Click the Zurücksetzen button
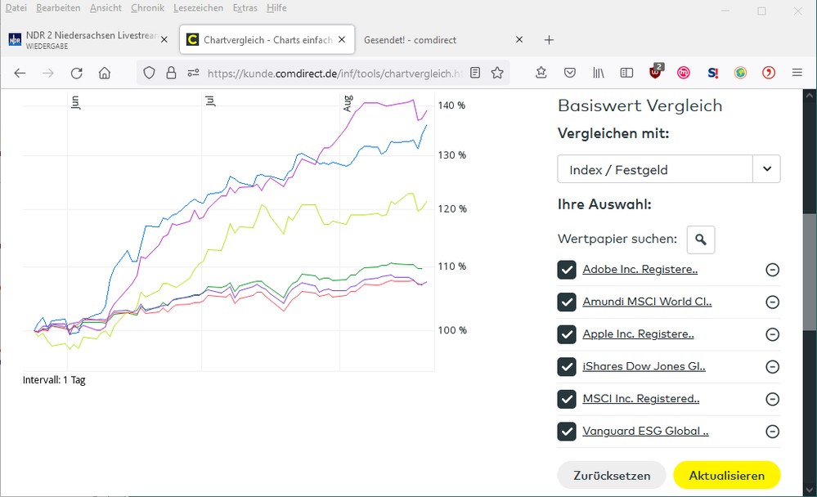The height and width of the screenshot is (497, 817). [x=612, y=475]
